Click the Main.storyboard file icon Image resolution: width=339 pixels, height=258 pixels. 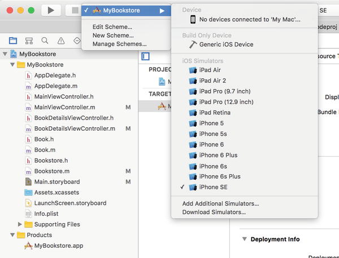pyautogui.click(x=28, y=182)
